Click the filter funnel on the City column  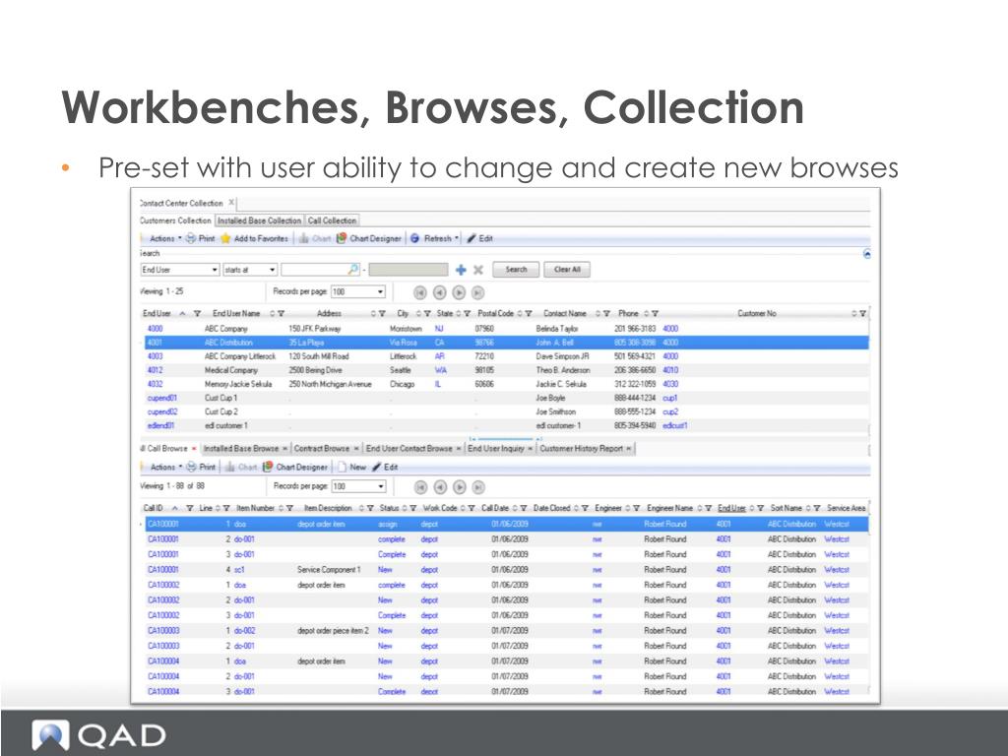tap(427, 314)
